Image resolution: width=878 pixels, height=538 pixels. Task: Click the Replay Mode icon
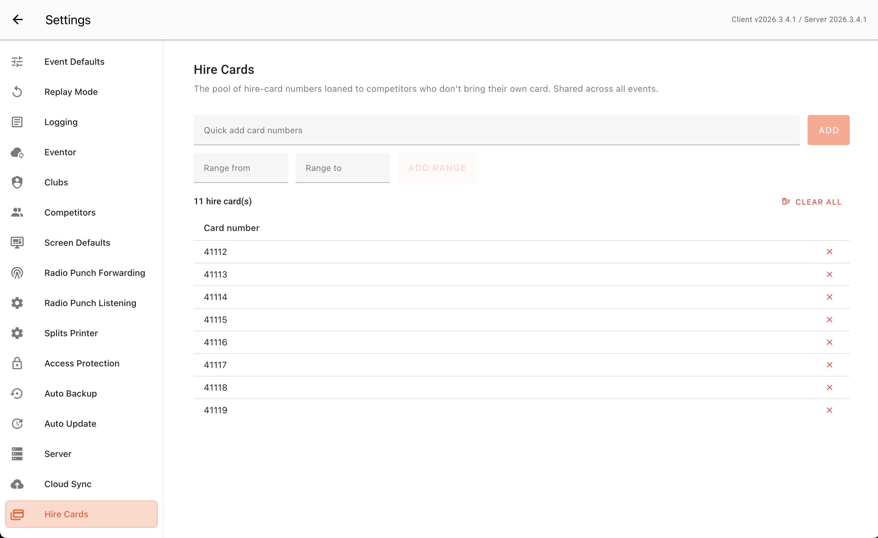pos(17,92)
